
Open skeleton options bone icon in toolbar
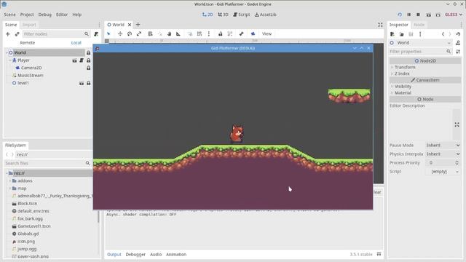(241, 34)
